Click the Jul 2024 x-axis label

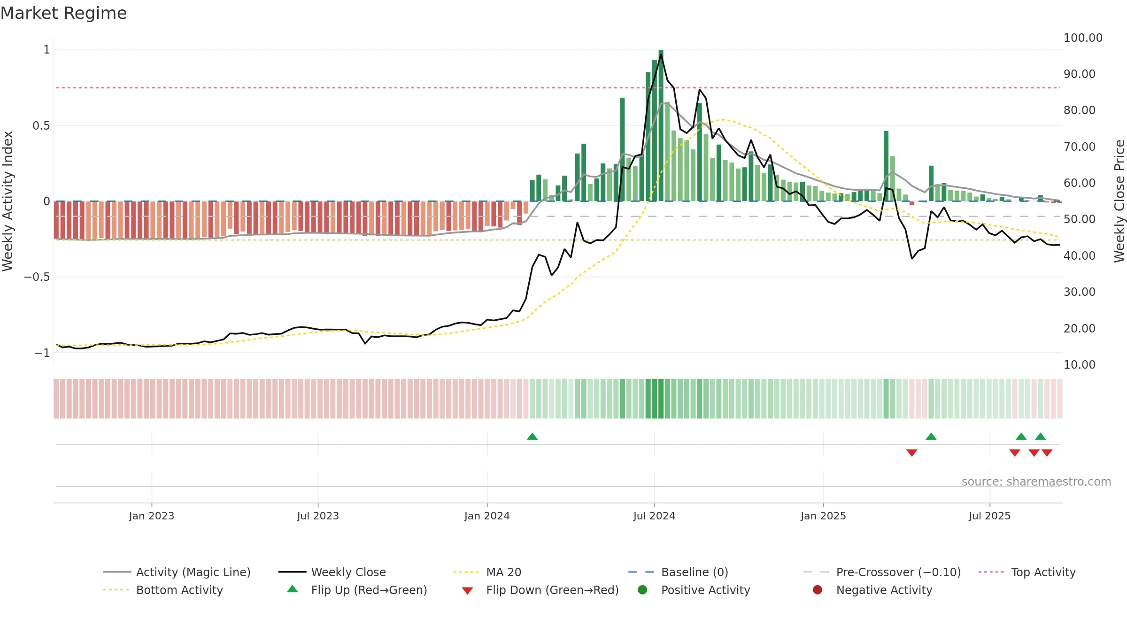point(654,516)
